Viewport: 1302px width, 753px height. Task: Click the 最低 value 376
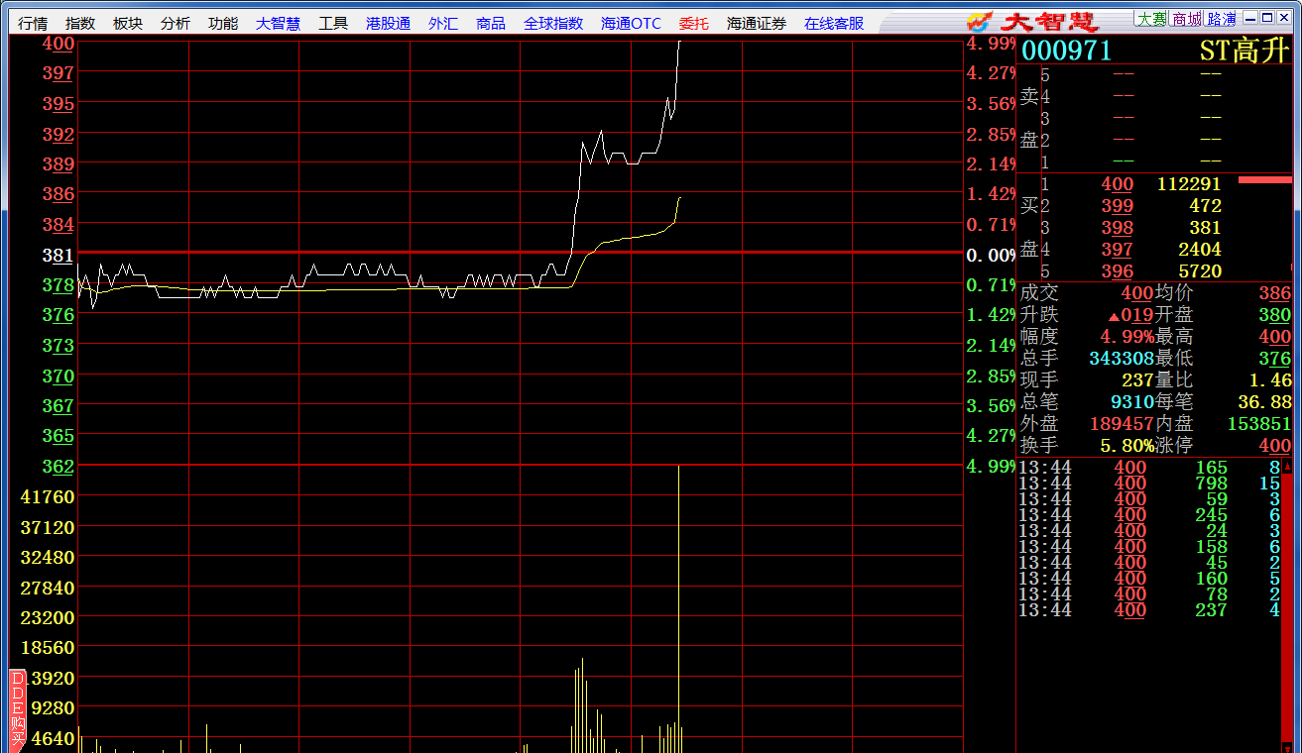(1274, 359)
